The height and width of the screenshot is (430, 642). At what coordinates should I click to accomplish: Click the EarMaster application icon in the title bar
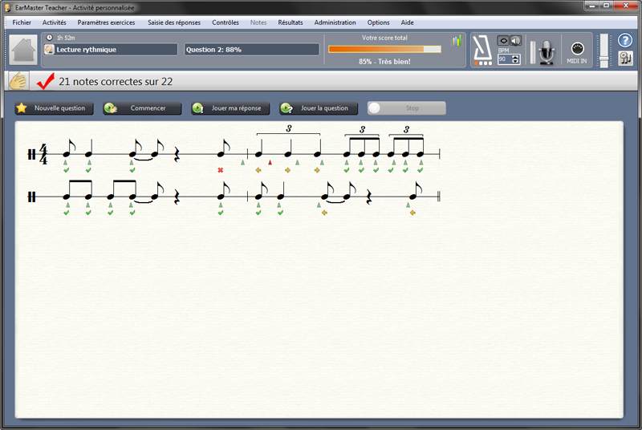point(7,7)
